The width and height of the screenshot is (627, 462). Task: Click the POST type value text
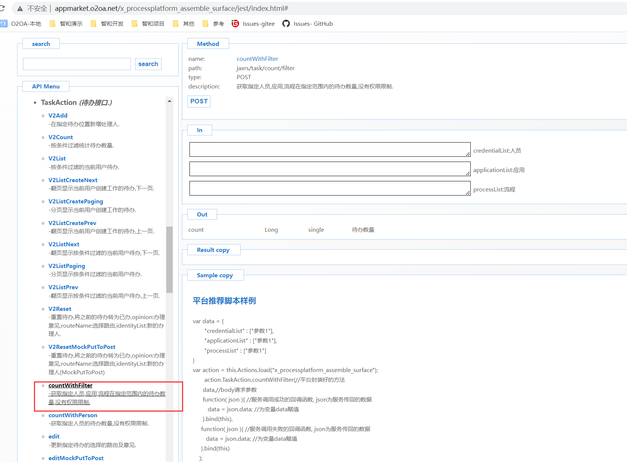(244, 77)
